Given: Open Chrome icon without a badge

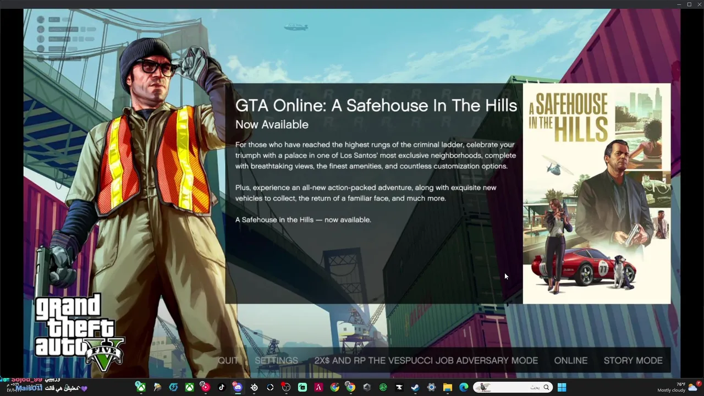Looking at the screenshot, I should coord(334,387).
